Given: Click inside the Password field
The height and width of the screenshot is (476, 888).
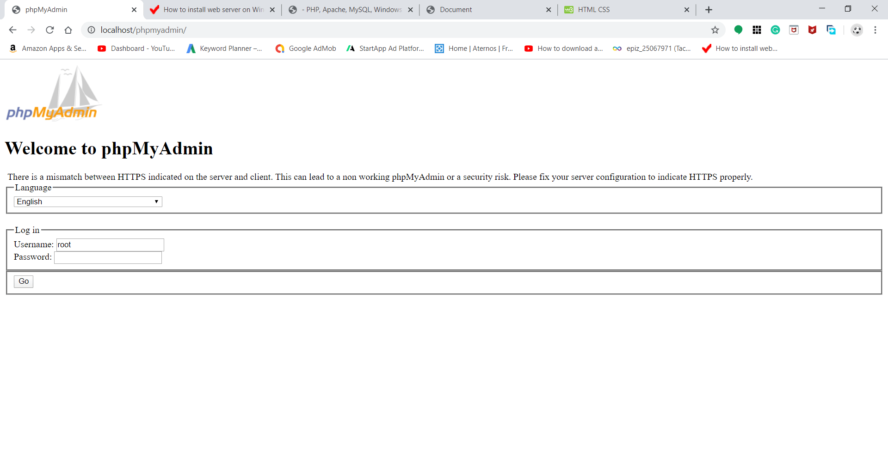Looking at the screenshot, I should tap(107, 257).
